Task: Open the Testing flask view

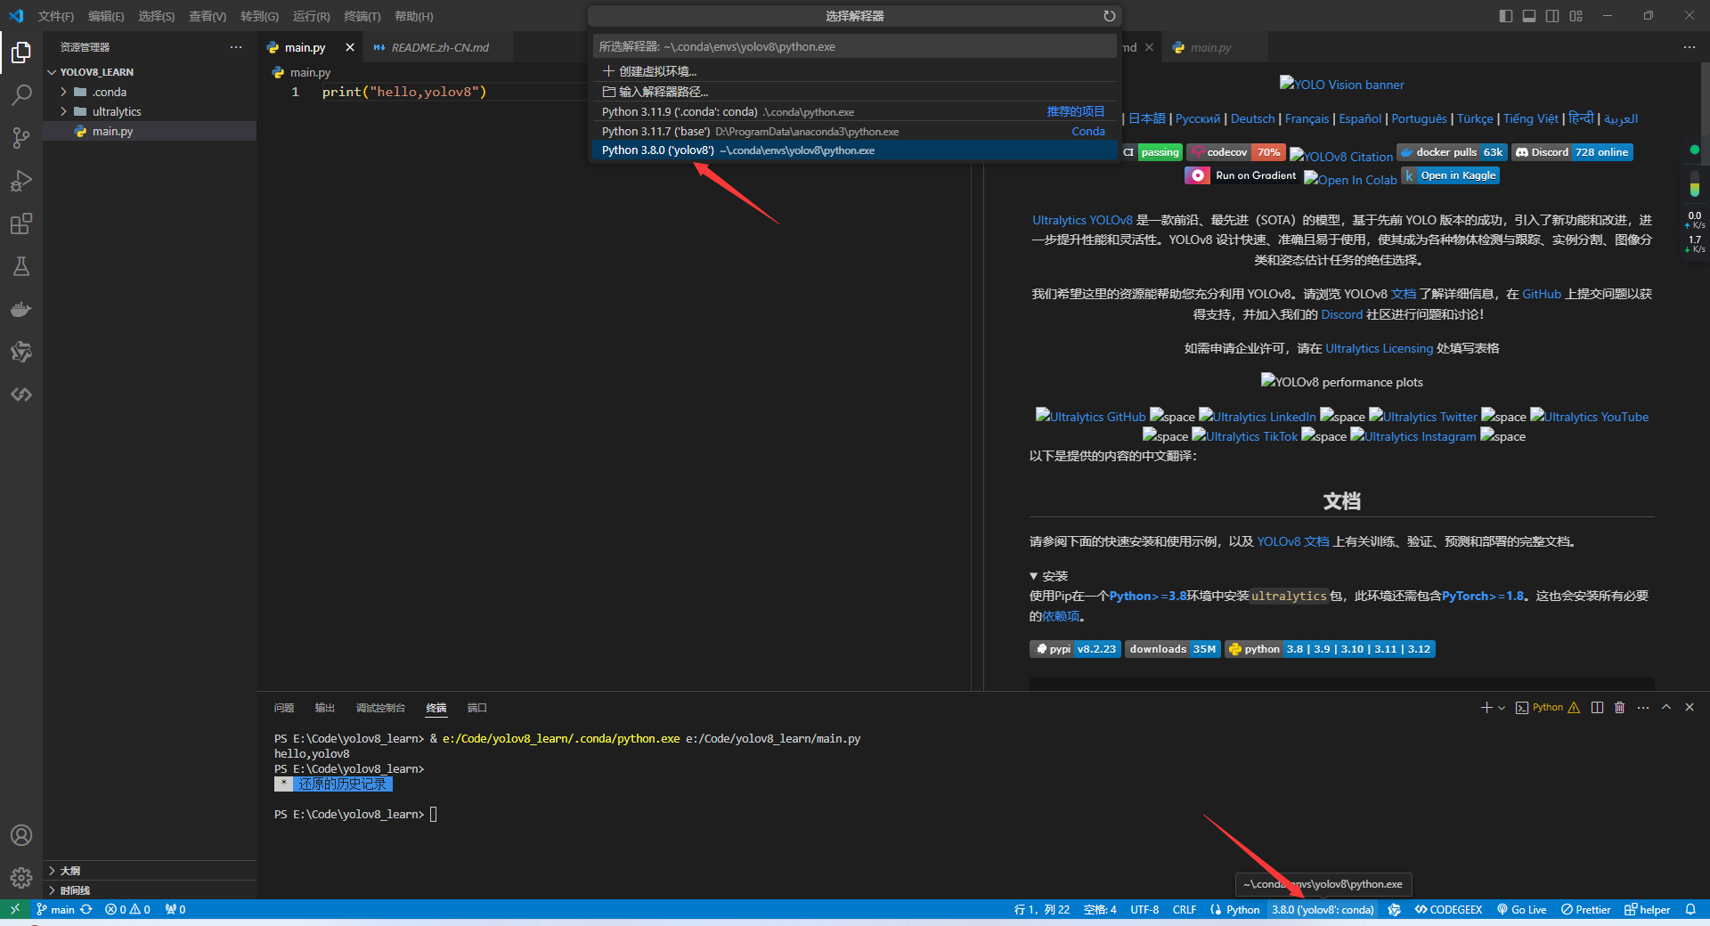Action: pyautogui.click(x=21, y=266)
